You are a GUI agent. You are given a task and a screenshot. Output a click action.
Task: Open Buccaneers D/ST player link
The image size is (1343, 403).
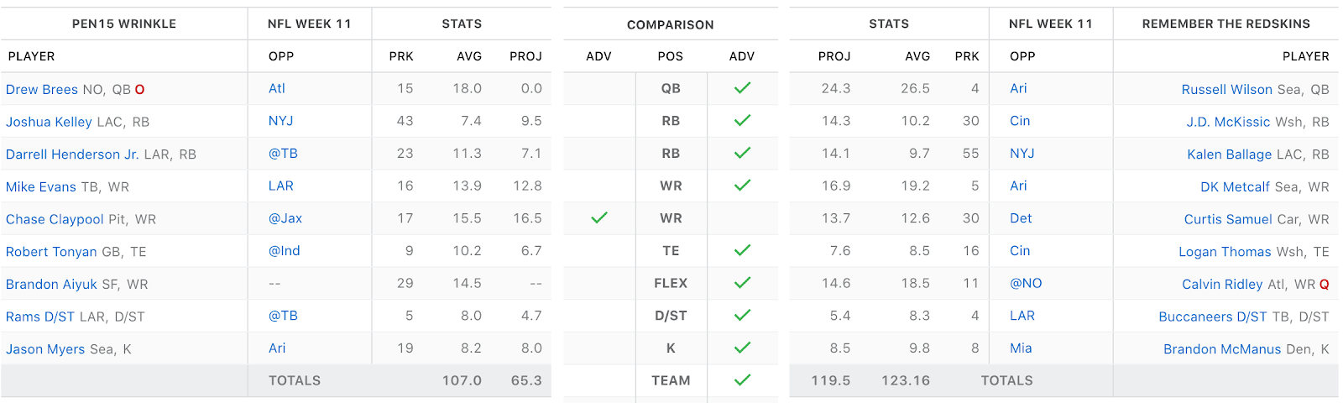(x=1212, y=317)
